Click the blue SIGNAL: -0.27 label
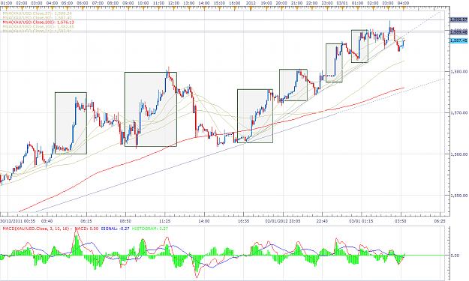The width and height of the screenshot is (469, 281). click(x=115, y=229)
